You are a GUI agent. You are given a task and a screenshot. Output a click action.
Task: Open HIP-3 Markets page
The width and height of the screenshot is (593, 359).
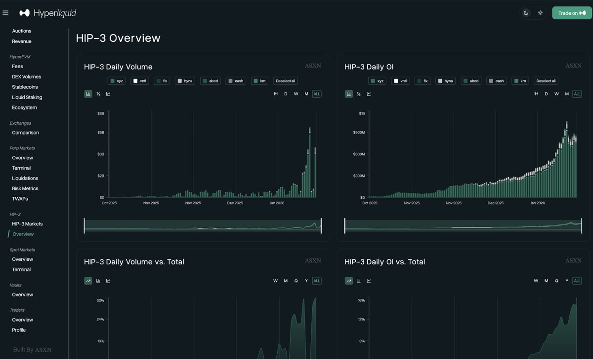click(27, 224)
